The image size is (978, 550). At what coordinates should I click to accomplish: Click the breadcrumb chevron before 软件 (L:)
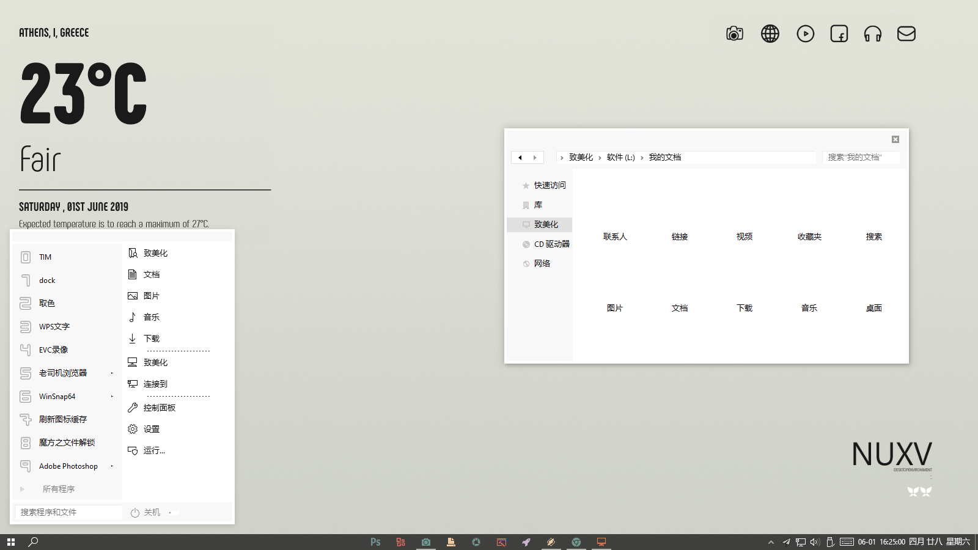pyautogui.click(x=600, y=158)
